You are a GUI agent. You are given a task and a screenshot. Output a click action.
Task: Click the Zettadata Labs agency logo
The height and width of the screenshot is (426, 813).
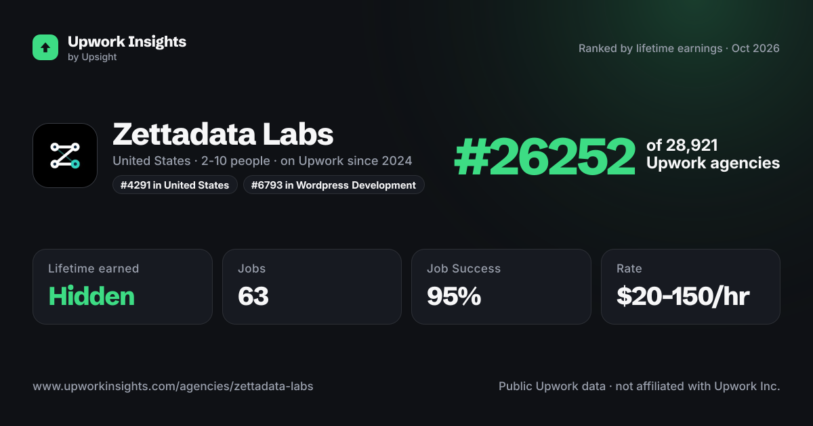tap(65, 156)
